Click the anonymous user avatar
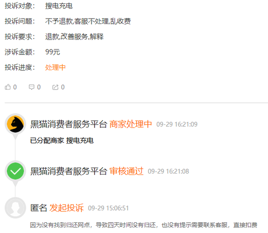Viewport: 268px width, 233px height. coord(16,208)
